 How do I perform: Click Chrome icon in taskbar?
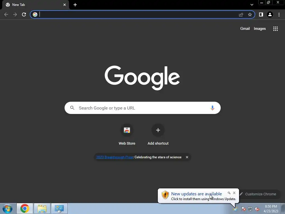[25, 208]
